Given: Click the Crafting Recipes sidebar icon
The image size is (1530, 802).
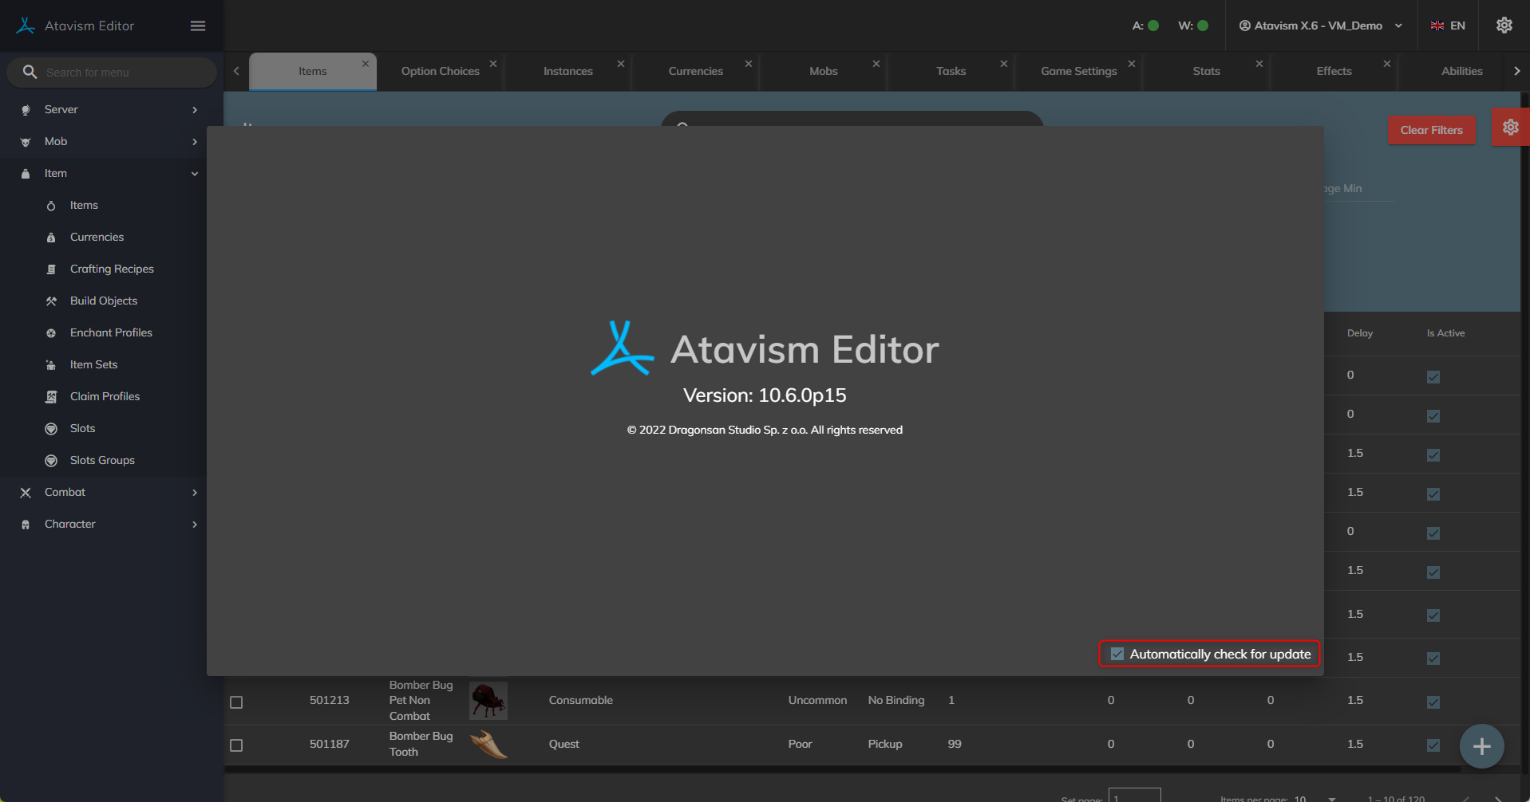Looking at the screenshot, I should coord(51,269).
